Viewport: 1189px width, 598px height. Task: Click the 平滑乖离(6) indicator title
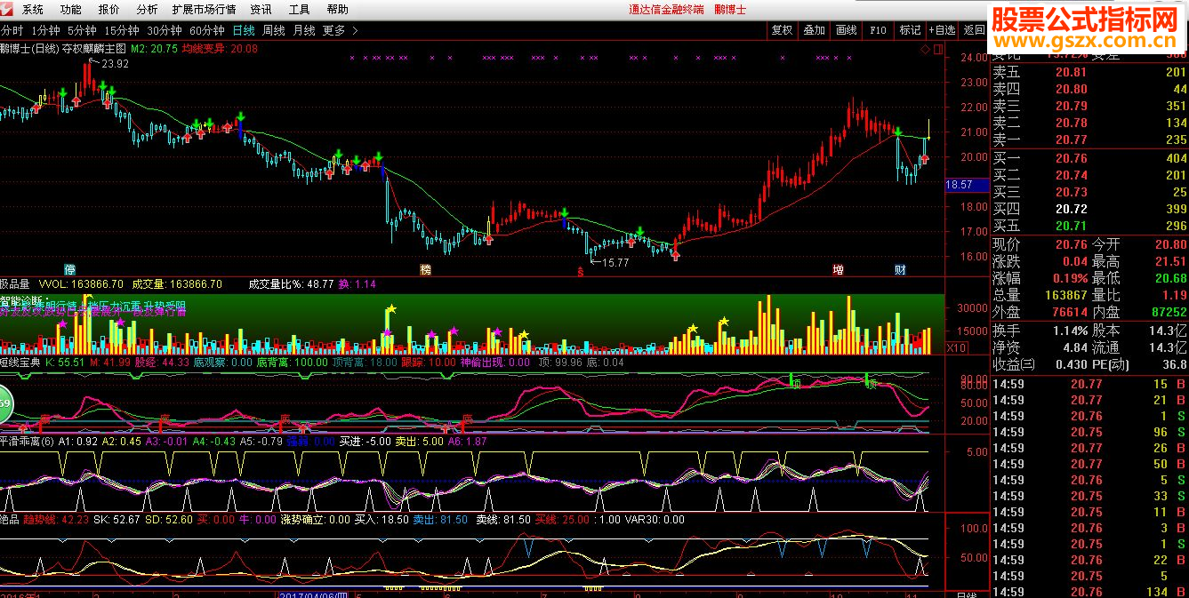pyautogui.click(x=28, y=441)
